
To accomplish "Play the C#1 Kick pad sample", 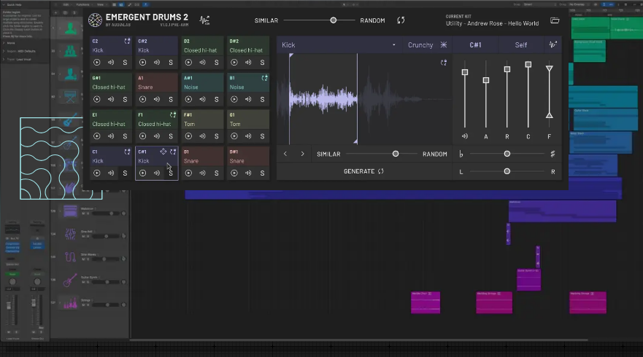I will click(143, 173).
